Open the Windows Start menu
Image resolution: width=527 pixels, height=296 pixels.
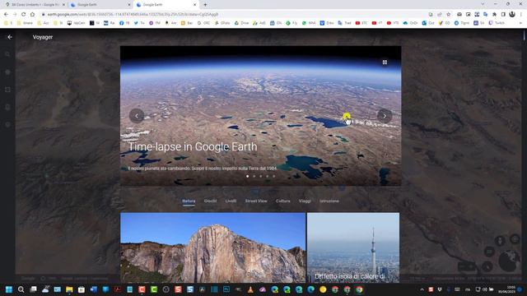9,289
